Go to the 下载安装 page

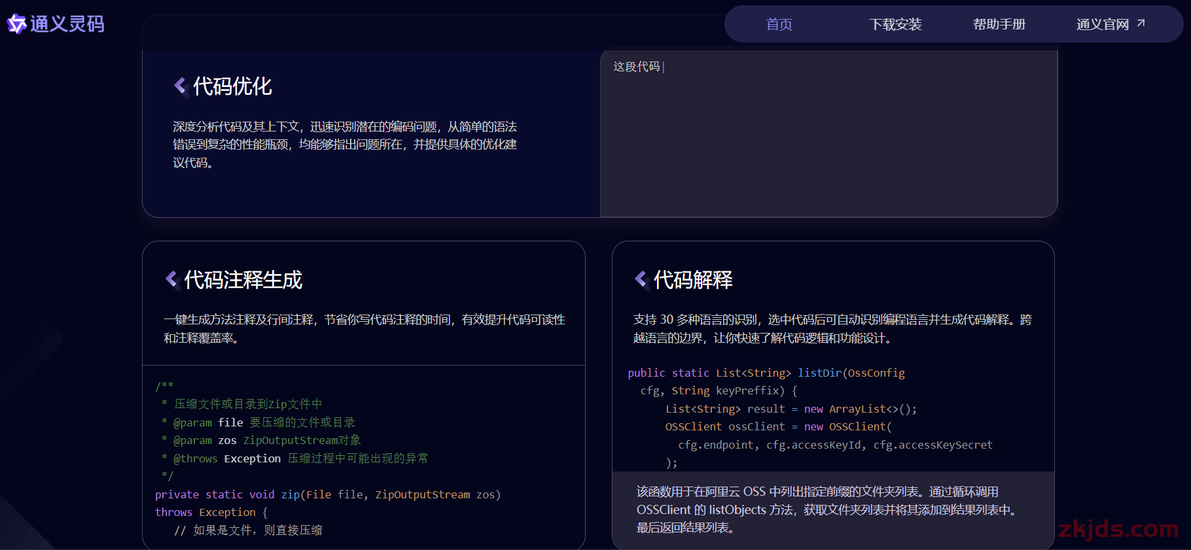[895, 24]
